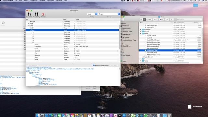This screenshot has height=117, width=208.
Task: Select the Limit key row
Action: tap(36, 57)
